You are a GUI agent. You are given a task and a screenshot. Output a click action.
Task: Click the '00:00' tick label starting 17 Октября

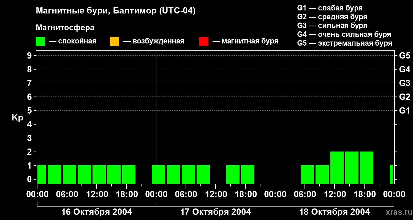156,194
